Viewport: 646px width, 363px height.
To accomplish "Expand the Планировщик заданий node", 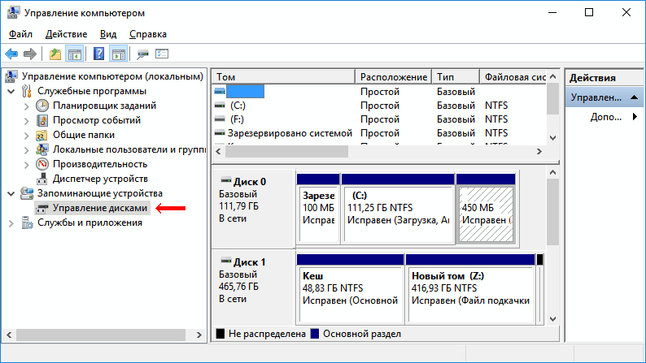I will 26,106.
